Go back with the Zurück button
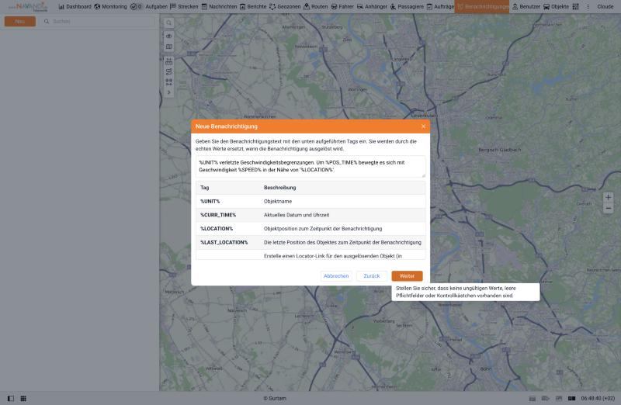The height and width of the screenshot is (405, 621). pyautogui.click(x=372, y=276)
